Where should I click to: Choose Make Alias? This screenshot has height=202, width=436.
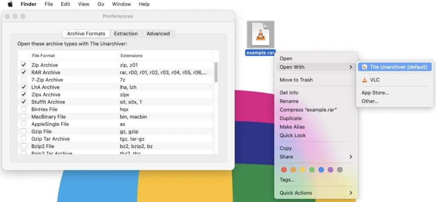point(292,127)
